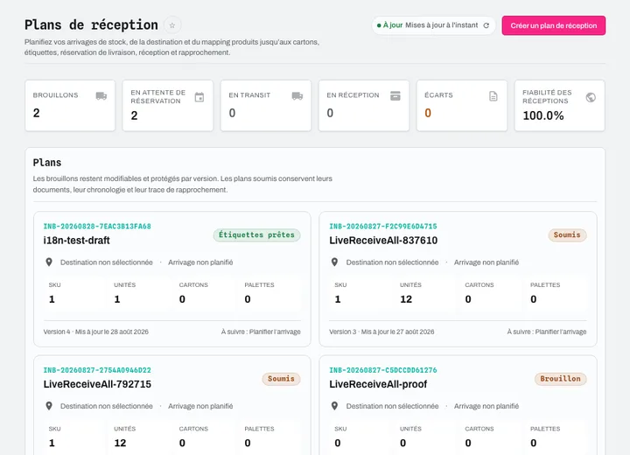The image size is (630, 455).
Task: Click the En transit count 0
Action: pyautogui.click(x=232, y=113)
